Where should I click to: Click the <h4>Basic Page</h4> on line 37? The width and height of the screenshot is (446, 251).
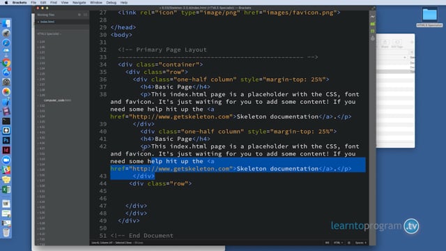[175, 86]
